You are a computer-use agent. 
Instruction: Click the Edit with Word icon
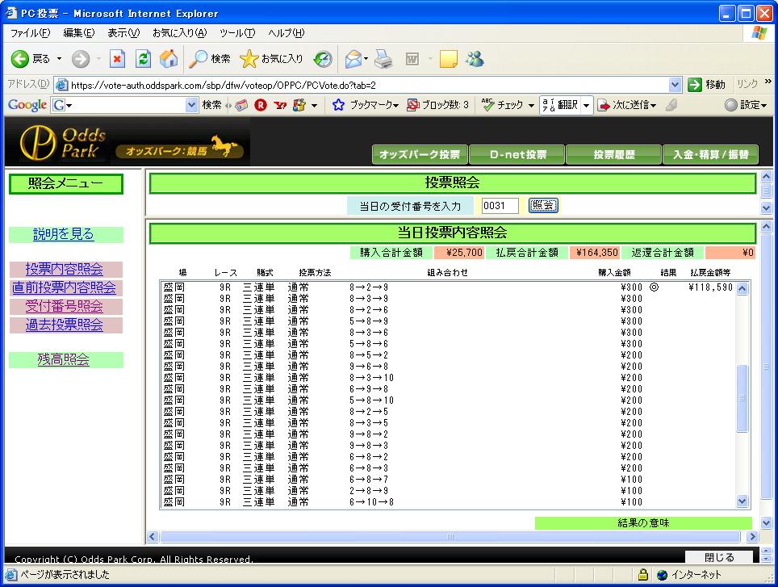(412, 59)
